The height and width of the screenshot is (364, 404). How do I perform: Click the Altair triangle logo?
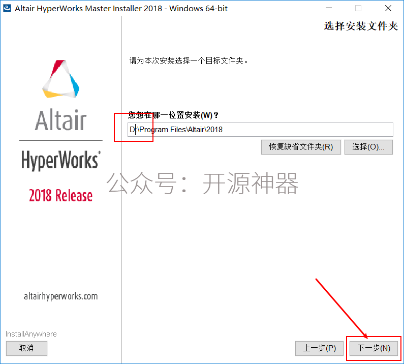pos(61,79)
